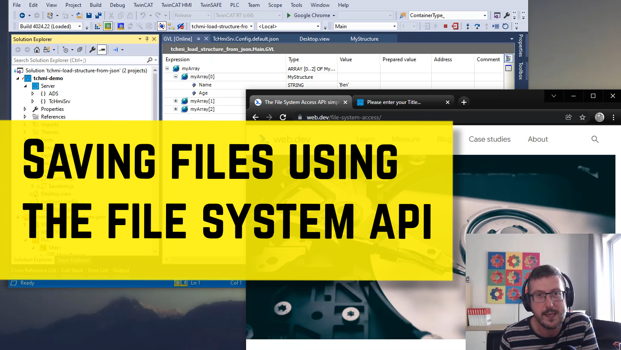This screenshot has width=621, height=350.
Task: Reload the Chrome page
Action: click(x=283, y=117)
